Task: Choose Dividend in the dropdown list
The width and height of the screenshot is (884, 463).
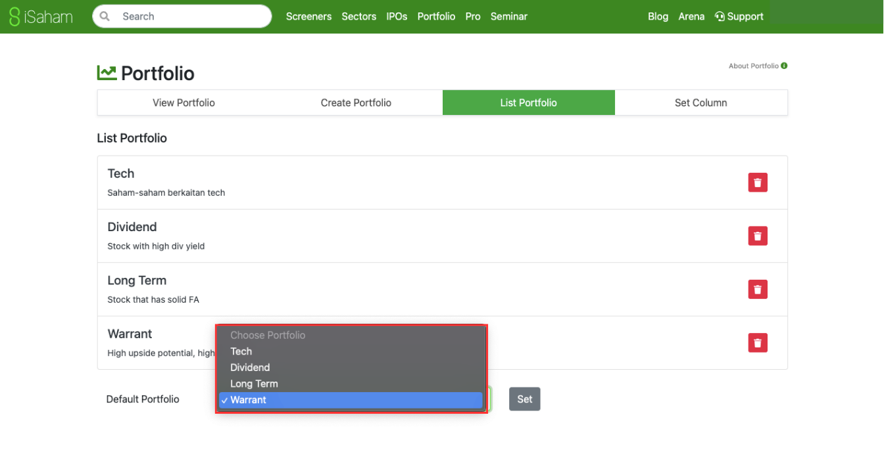Action: point(351,367)
